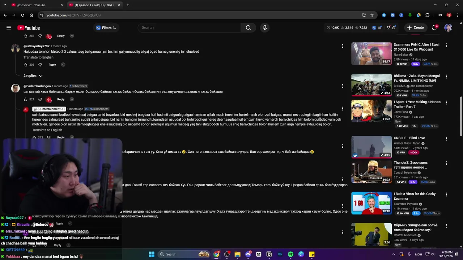Reload the page in Chrome
Screen dimensions: 463x260
[x=22, y=15]
